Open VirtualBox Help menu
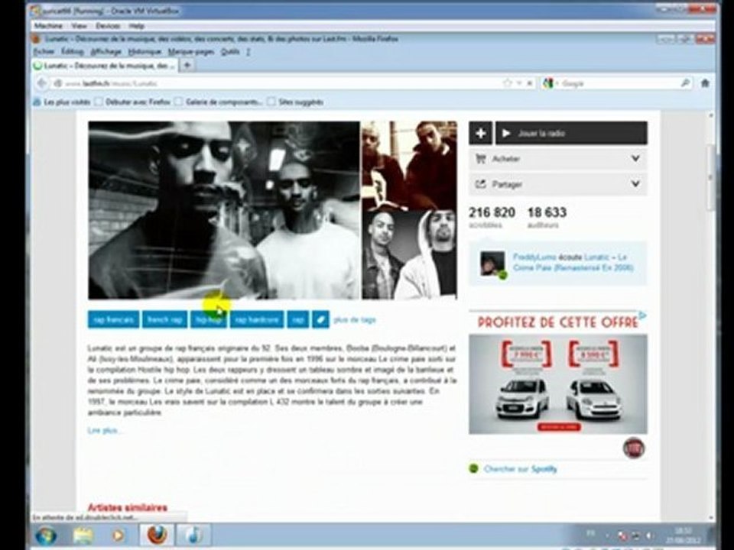This screenshot has height=550, width=734. (x=137, y=26)
